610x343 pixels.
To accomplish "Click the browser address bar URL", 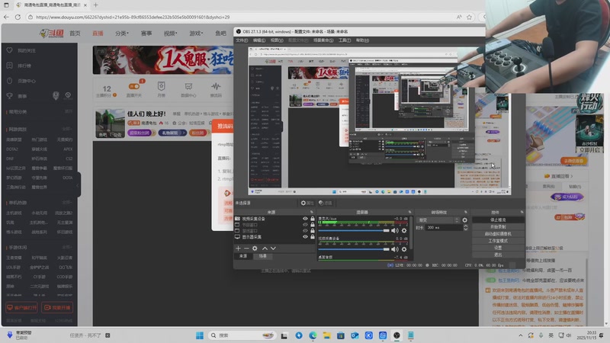I will pos(133,17).
